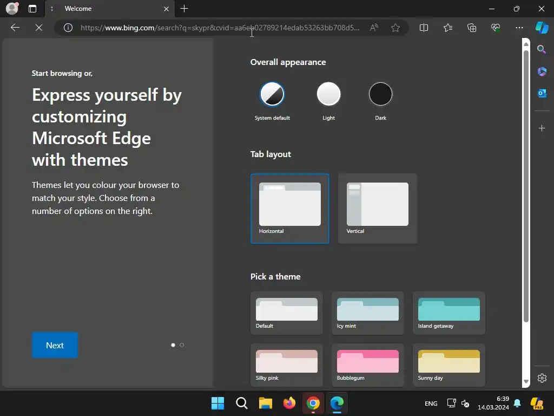This screenshot has width=554, height=416.
Task: Add this page to favorites star
Action: 395,28
